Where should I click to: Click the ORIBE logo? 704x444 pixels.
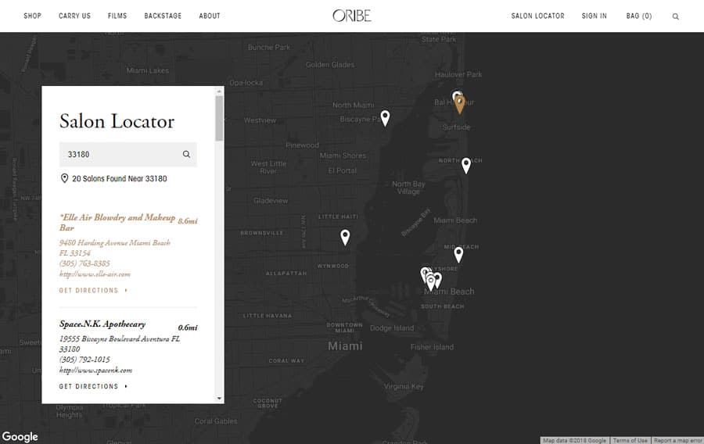pyautogui.click(x=351, y=16)
